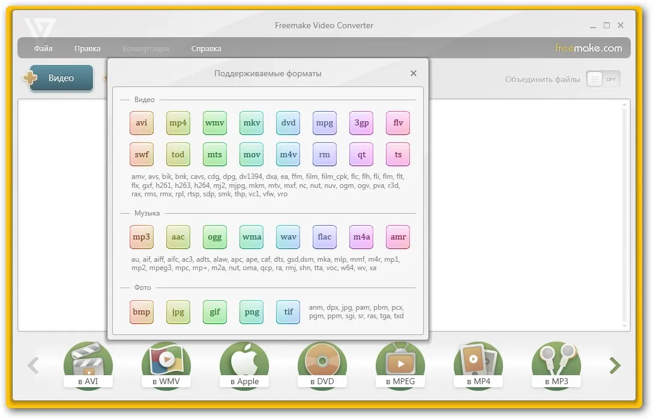Image resolution: width=653 pixels, height=419 pixels.
Task: Click the wav format badge
Action: point(288,237)
